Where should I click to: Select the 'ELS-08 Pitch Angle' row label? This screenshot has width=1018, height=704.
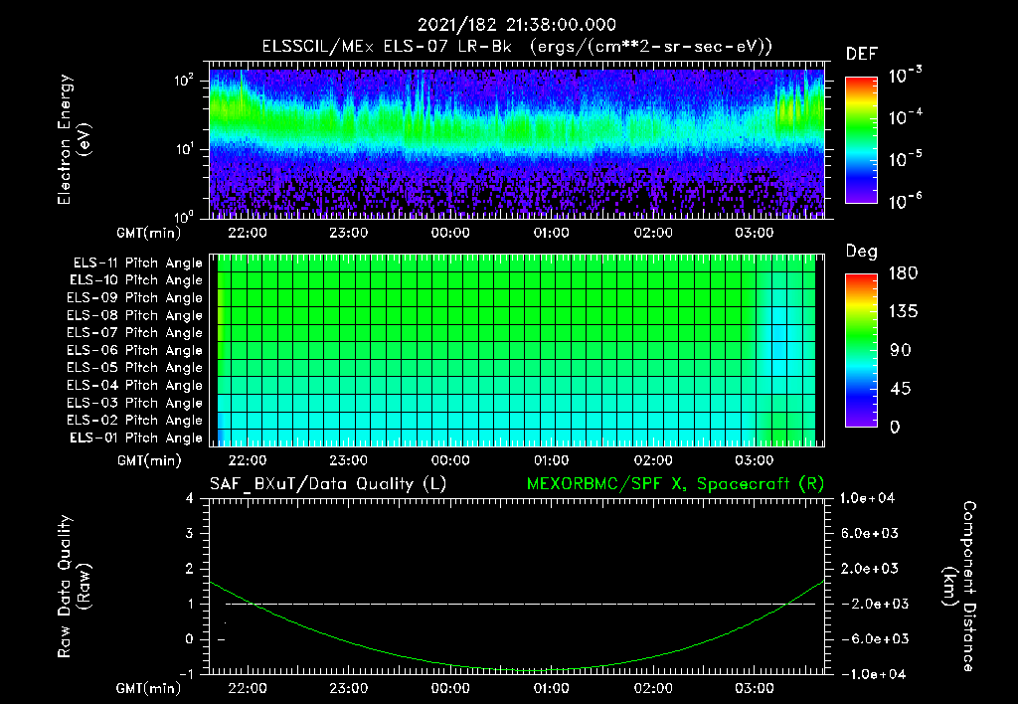coord(134,315)
